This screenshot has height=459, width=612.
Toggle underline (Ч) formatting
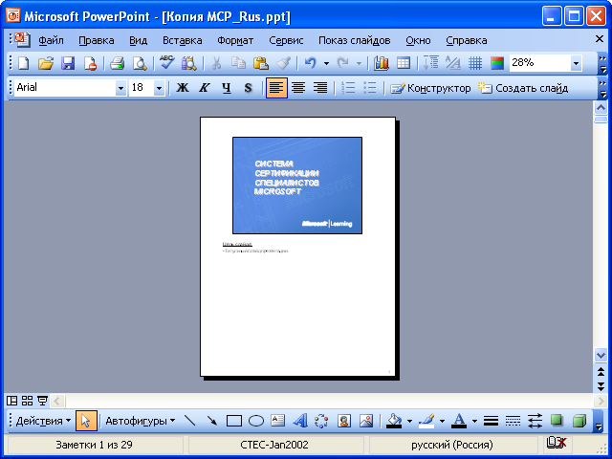pyautogui.click(x=227, y=88)
